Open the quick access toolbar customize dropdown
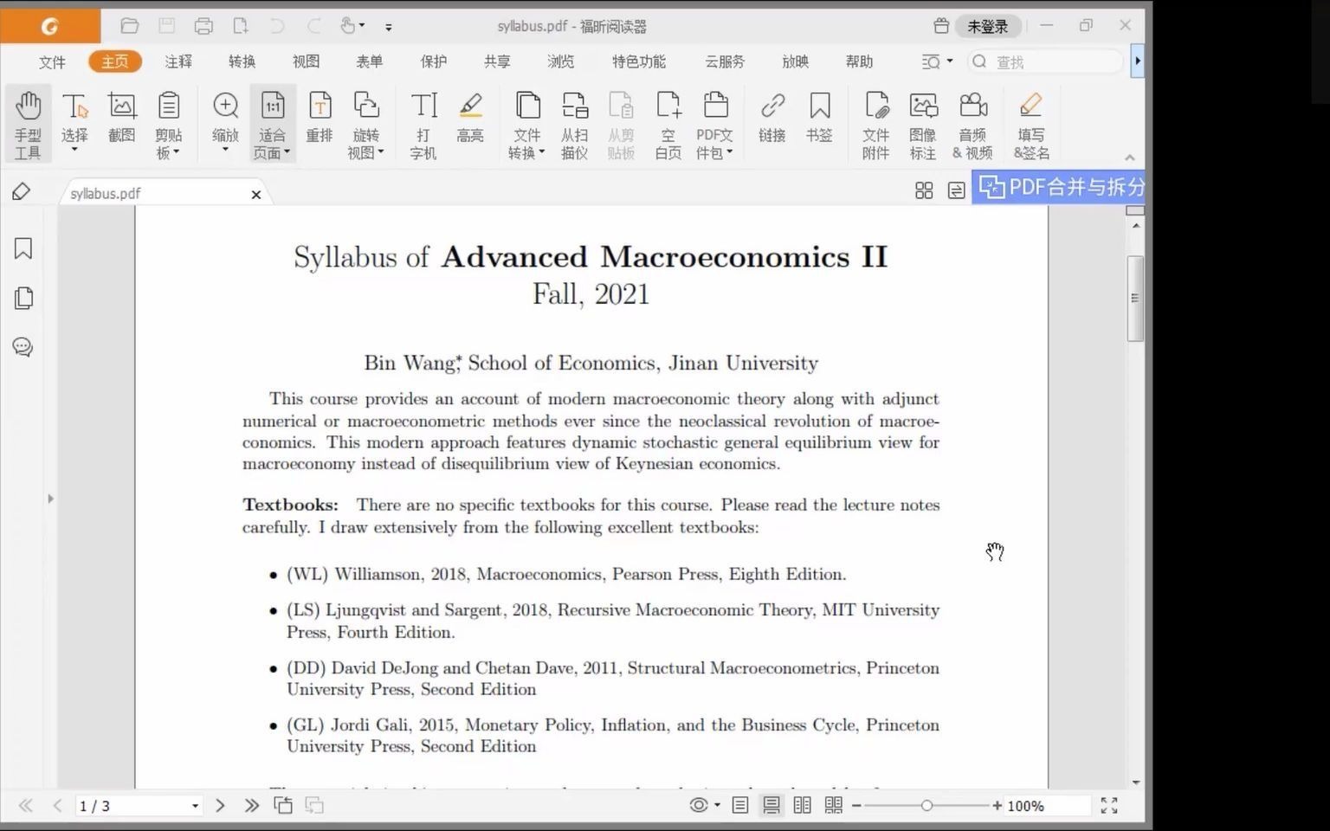 (x=389, y=27)
